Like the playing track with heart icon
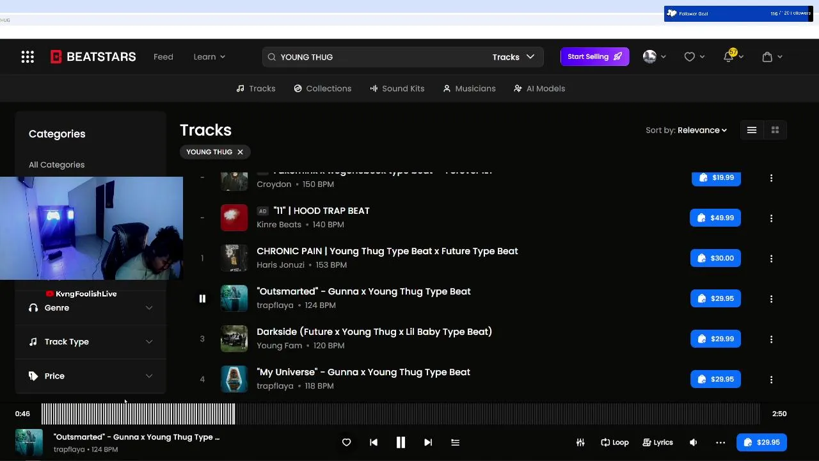This screenshot has width=819, height=461. click(346, 442)
